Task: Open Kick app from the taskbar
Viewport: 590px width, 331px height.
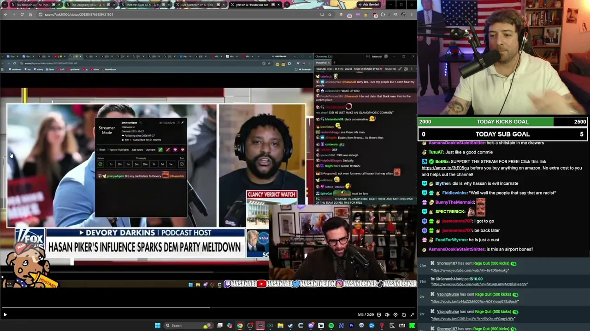Action: (x=412, y=325)
